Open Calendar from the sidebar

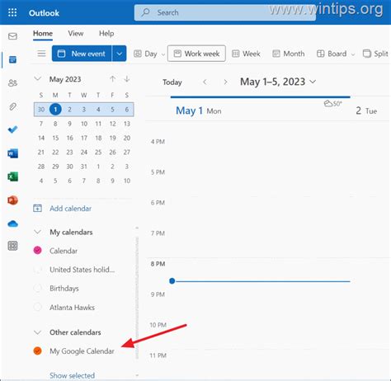(x=12, y=59)
